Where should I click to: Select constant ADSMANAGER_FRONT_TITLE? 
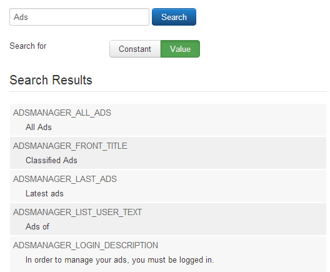(x=70, y=146)
